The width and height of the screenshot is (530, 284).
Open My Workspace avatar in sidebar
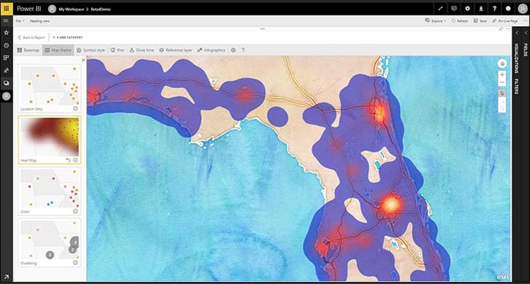click(x=6, y=96)
